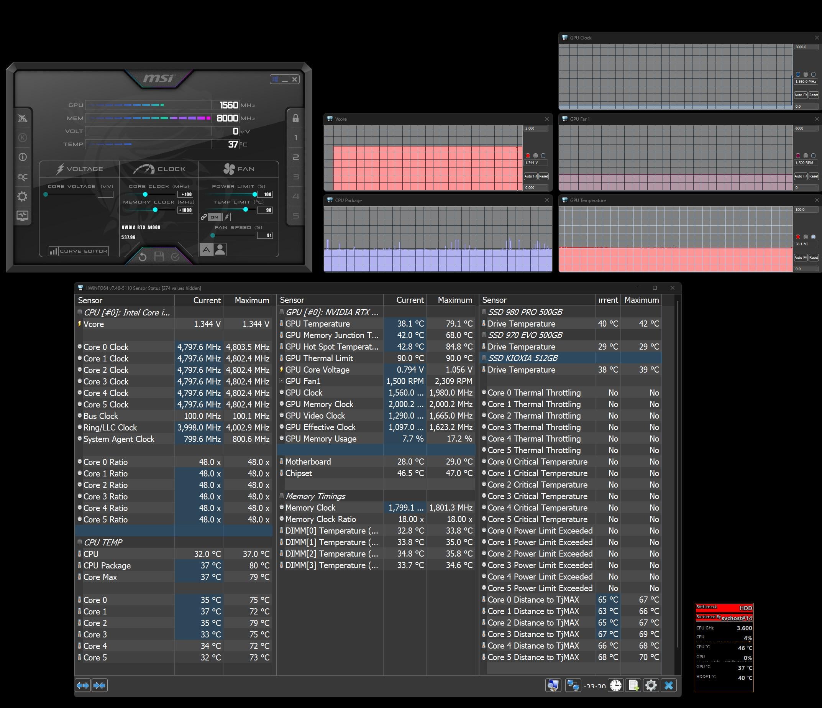
Task: Click the HWiNFO icon in Vcore graph title bar
Action: click(x=330, y=119)
